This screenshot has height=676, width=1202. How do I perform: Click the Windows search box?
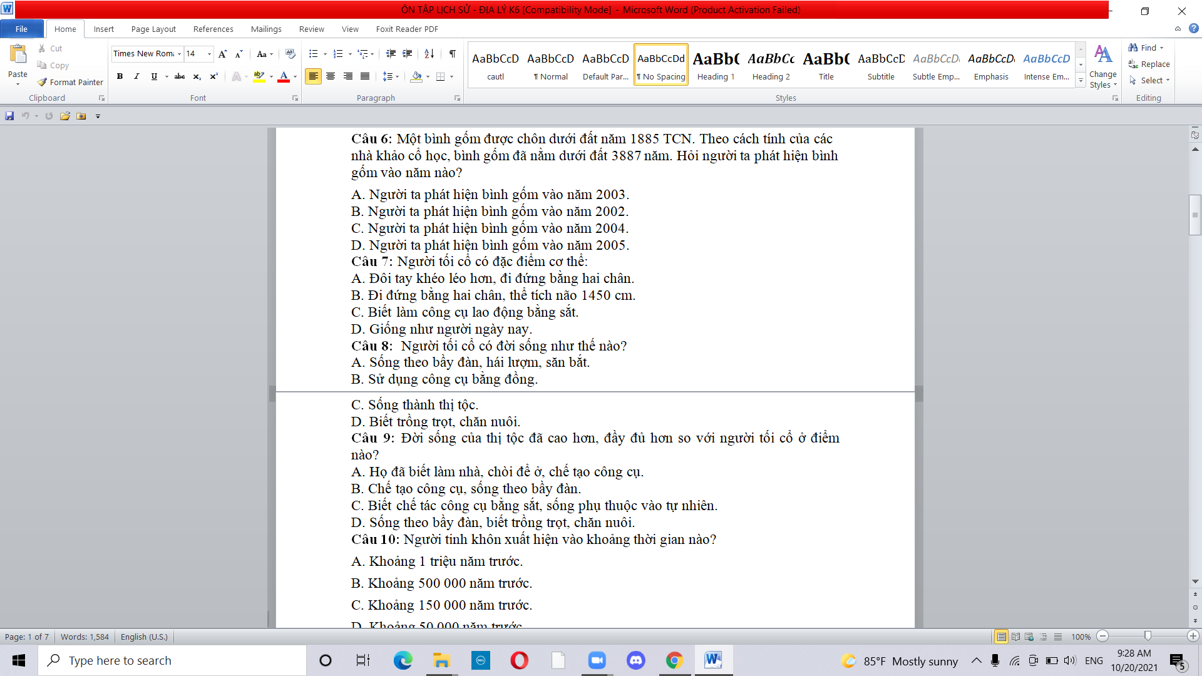(172, 660)
